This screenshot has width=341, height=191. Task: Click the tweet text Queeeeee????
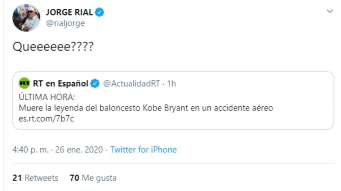53,47
